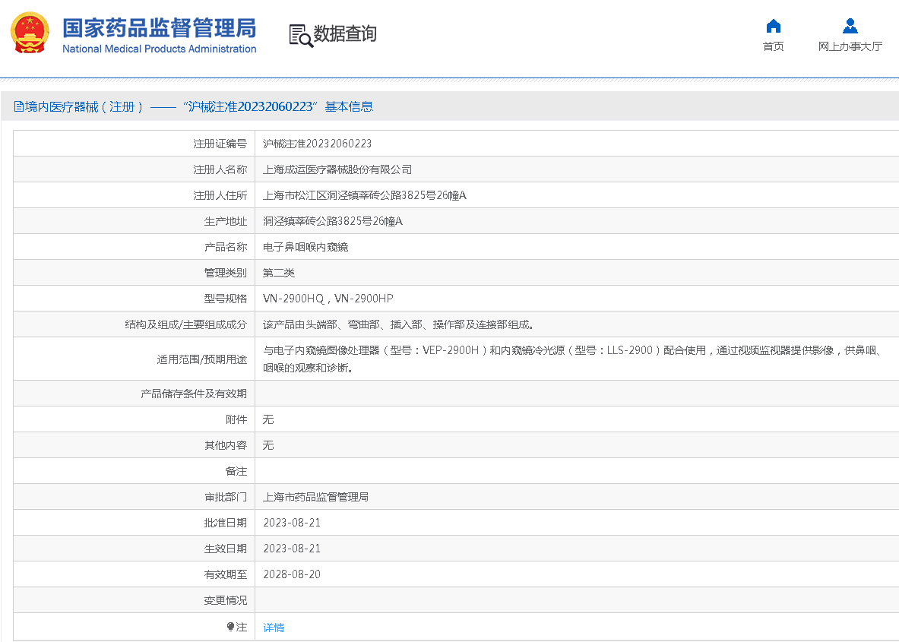Open the 详情 details link
The height and width of the screenshot is (642, 899).
coord(274,628)
